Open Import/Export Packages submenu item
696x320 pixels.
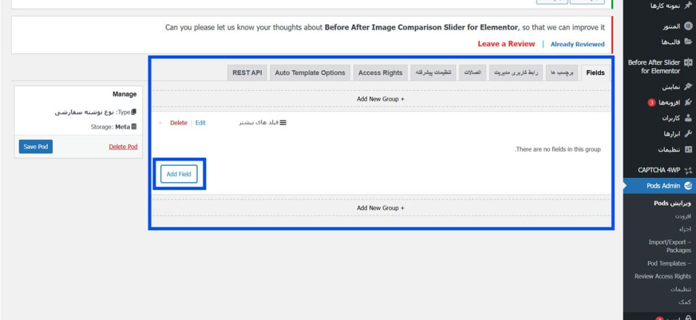[669, 246]
